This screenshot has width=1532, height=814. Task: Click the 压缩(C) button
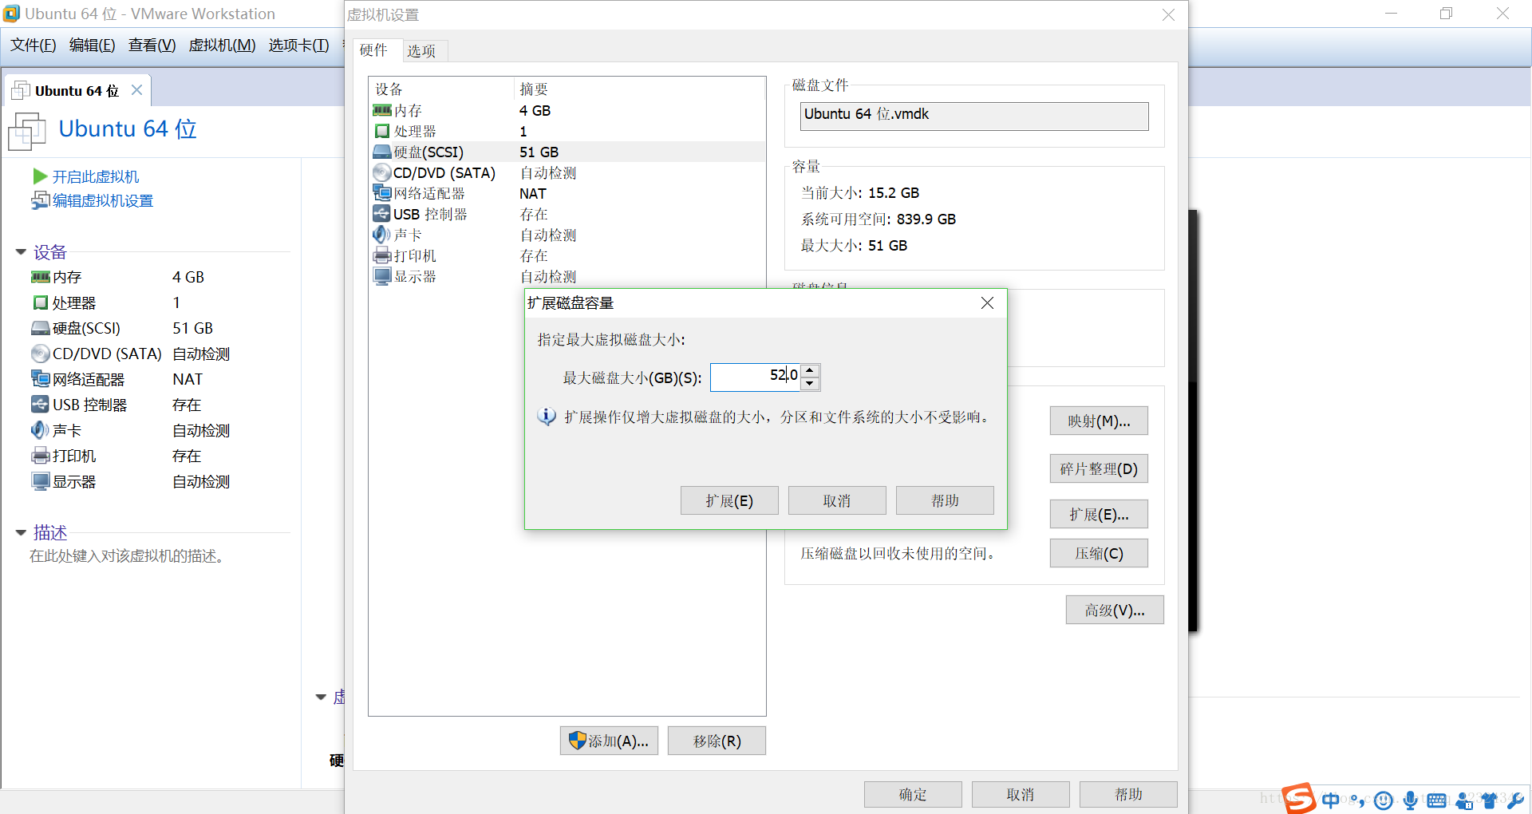(x=1099, y=553)
